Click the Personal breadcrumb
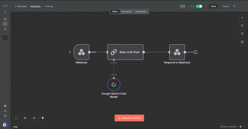 [x=20, y=6]
